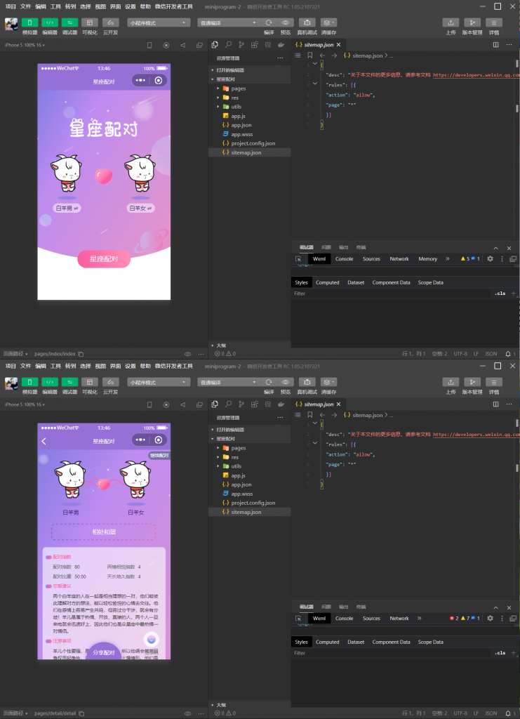Click the 清缓存 clear cache icon in lower toolbar

click(x=328, y=382)
